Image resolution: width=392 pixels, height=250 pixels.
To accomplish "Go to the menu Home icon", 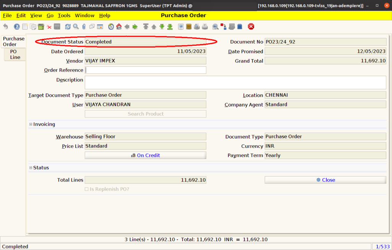I will [x=119, y=26].
